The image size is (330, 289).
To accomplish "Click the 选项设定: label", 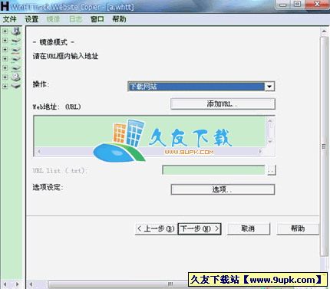I will 48,187.
